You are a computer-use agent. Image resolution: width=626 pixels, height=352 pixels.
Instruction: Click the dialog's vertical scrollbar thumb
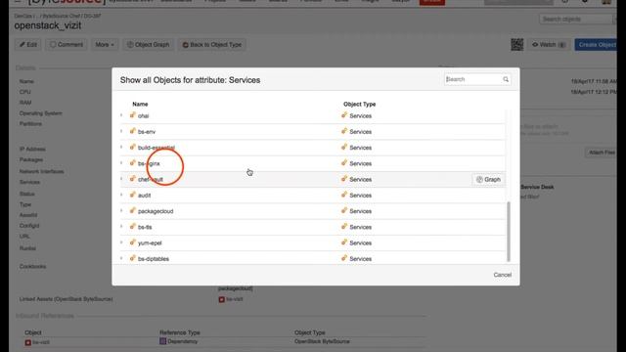click(509, 232)
